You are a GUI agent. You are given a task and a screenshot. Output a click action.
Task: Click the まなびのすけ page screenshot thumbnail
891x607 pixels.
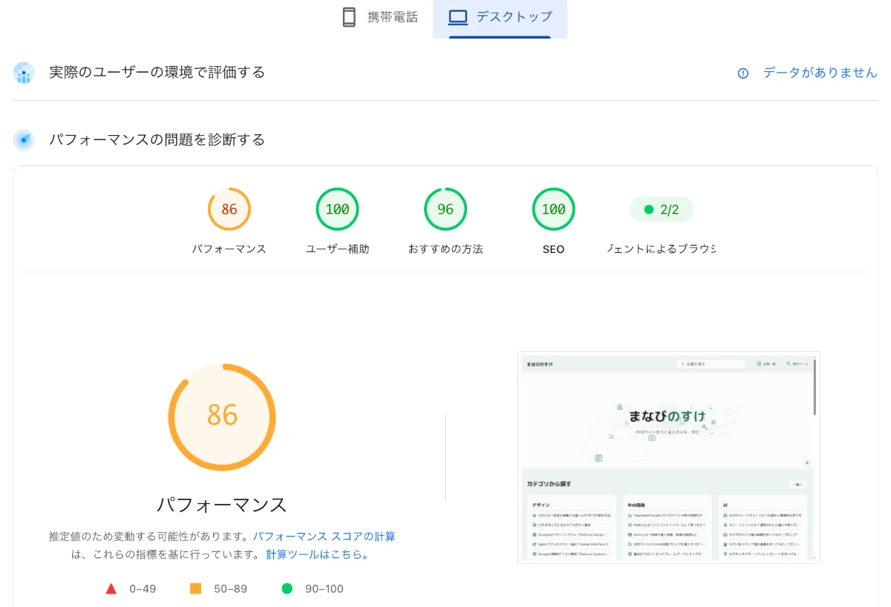tap(668, 457)
